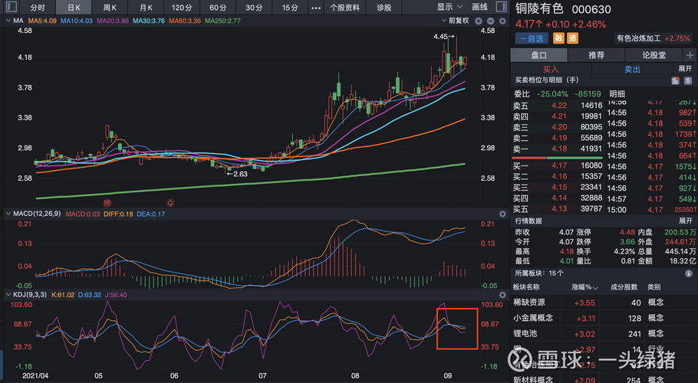
Task: Zoom in the chart with plus icon
Action: tap(479, 21)
